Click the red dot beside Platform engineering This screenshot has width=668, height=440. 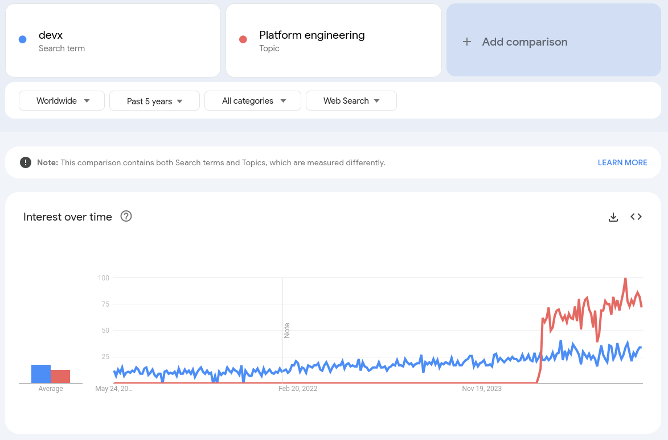[x=243, y=39]
